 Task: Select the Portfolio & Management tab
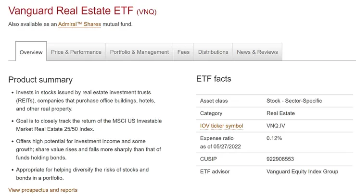[140, 52]
